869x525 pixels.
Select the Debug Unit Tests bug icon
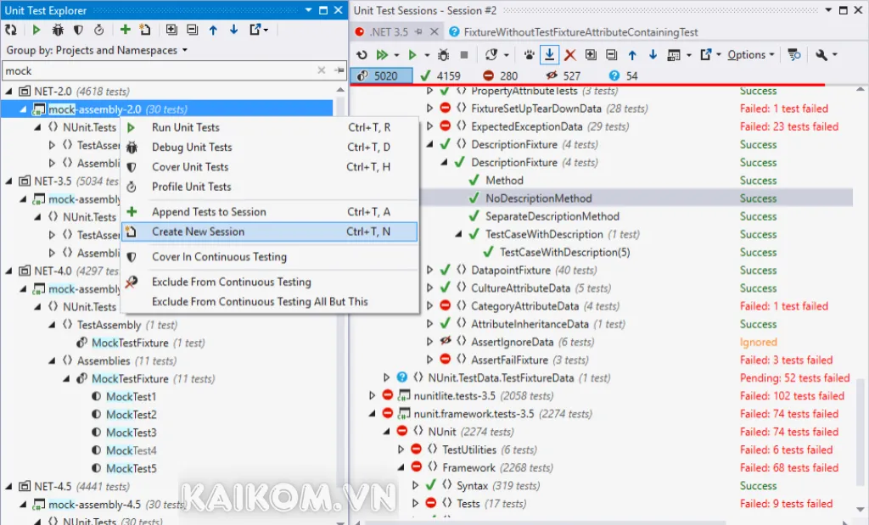pos(57,28)
